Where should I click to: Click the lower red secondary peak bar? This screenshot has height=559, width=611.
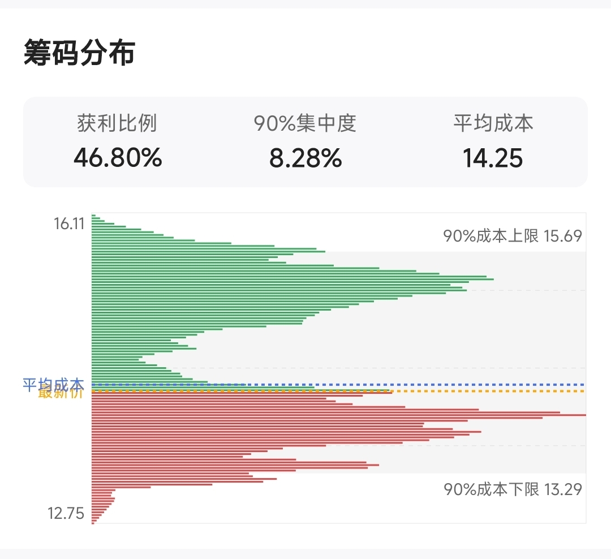(x=235, y=465)
